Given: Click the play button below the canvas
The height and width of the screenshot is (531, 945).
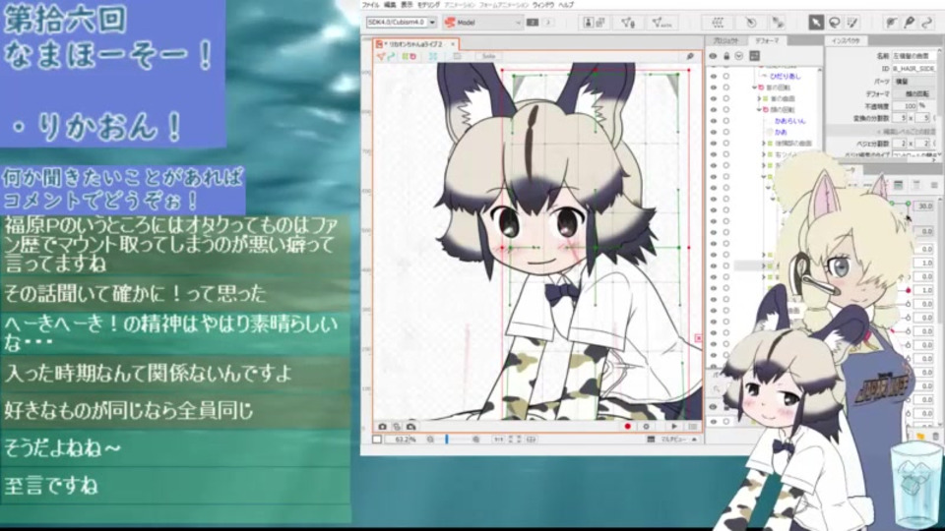Looking at the screenshot, I should [x=673, y=426].
